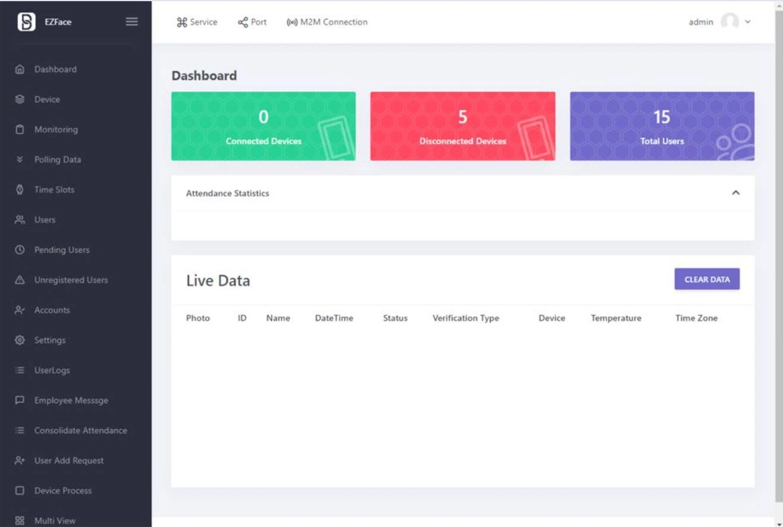Open User Add Request page
783x527 pixels.
pos(69,461)
